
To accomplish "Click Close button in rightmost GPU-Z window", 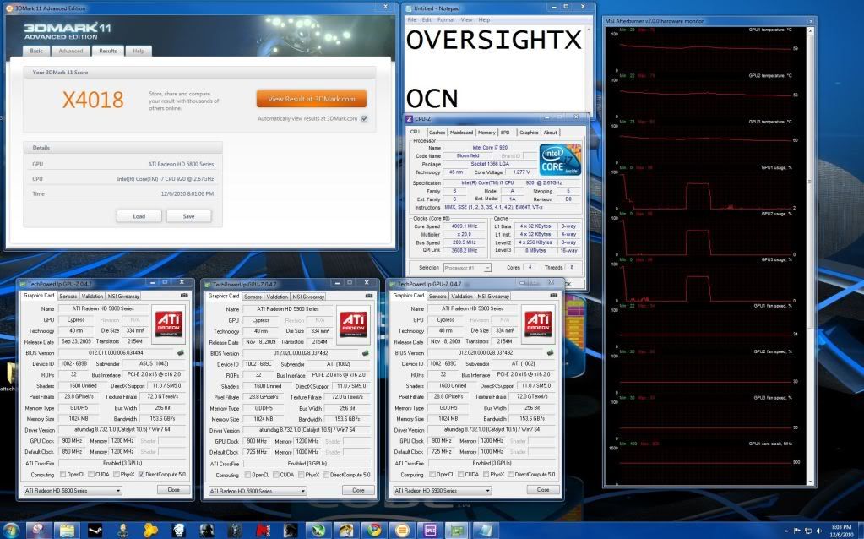I will (x=543, y=489).
